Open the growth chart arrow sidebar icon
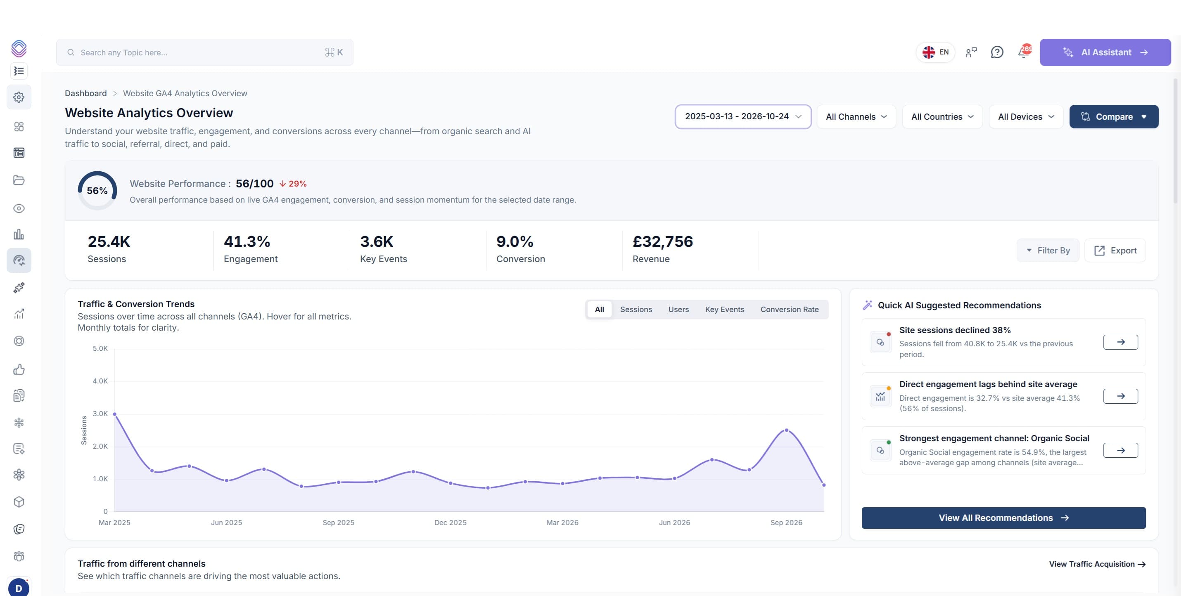This screenshot has height=596, width=1181. (19, 314)
